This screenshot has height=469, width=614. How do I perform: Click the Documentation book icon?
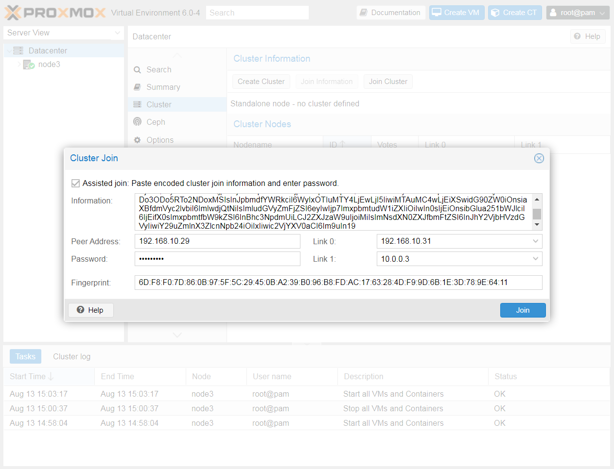(364, 13)
